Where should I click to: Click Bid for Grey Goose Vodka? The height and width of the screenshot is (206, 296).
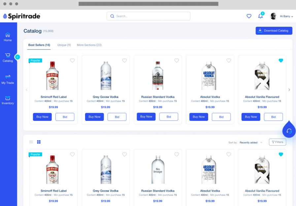pos(117,117)
